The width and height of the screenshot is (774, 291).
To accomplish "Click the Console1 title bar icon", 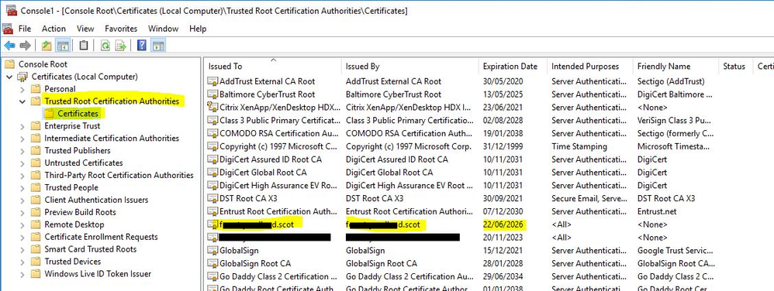I will (11, 10).
